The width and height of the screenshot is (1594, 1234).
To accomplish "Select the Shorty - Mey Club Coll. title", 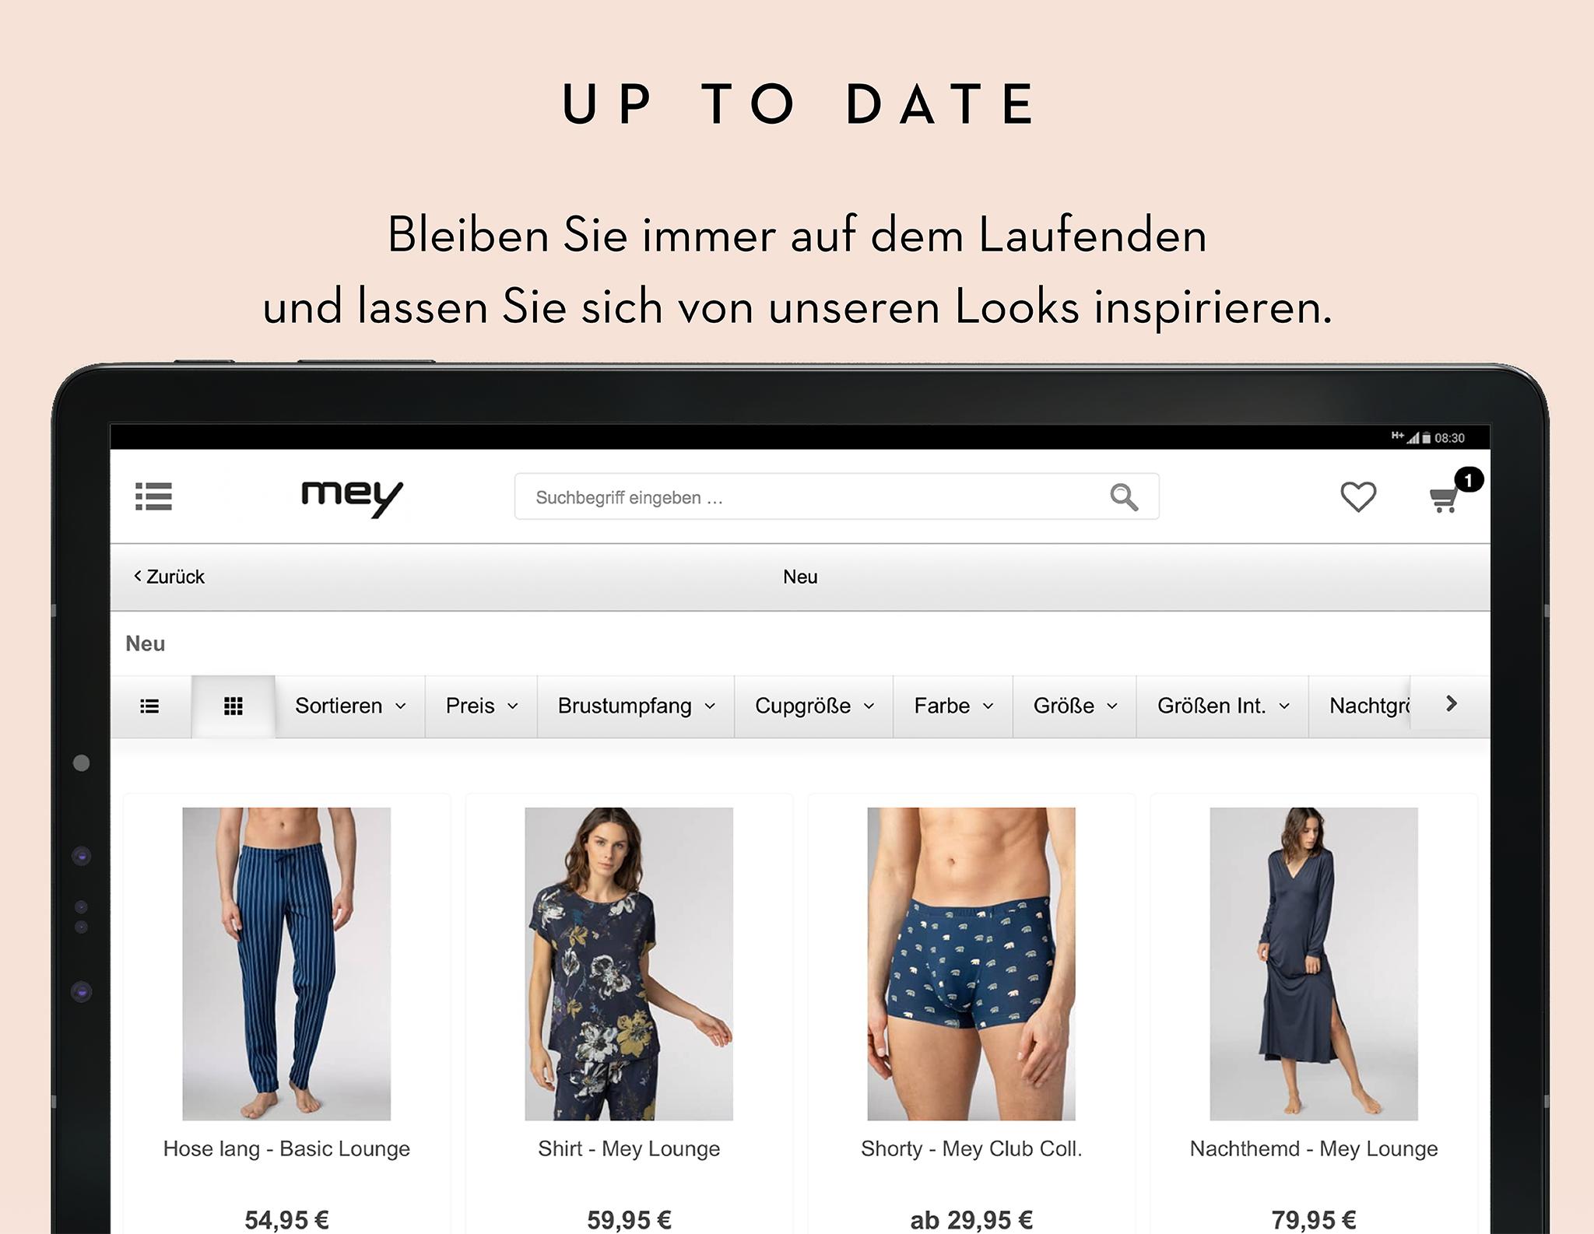I will coord(971,1148).
